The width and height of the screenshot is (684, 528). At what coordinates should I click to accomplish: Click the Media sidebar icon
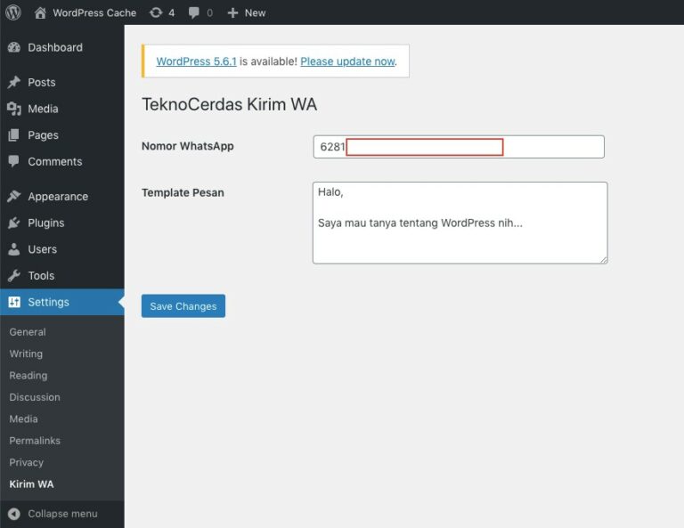coord(14,109)
